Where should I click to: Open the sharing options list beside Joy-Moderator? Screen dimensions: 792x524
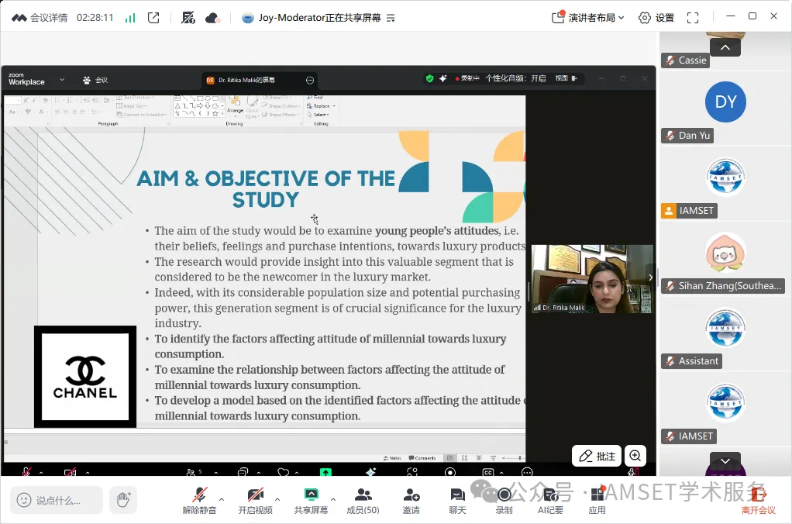tap(391, 18)
